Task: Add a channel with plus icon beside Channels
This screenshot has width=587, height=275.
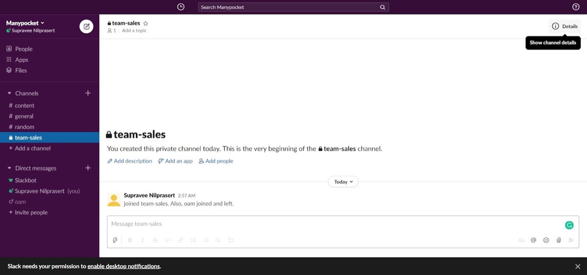Action: click(88, 93)
